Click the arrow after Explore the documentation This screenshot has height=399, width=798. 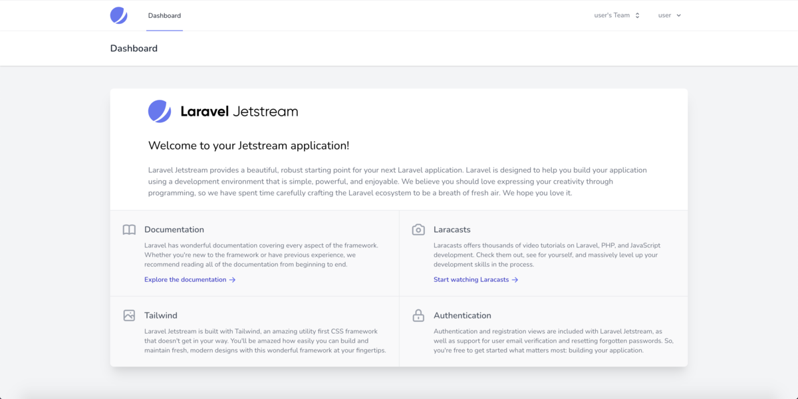point(233,280)
